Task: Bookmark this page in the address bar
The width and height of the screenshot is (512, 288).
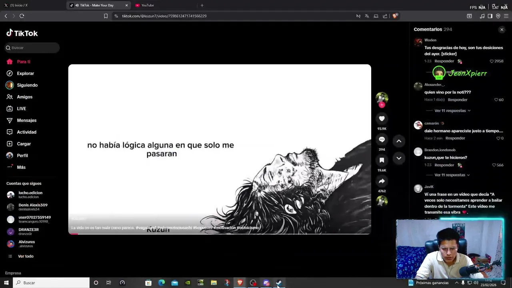Action: 106,16
